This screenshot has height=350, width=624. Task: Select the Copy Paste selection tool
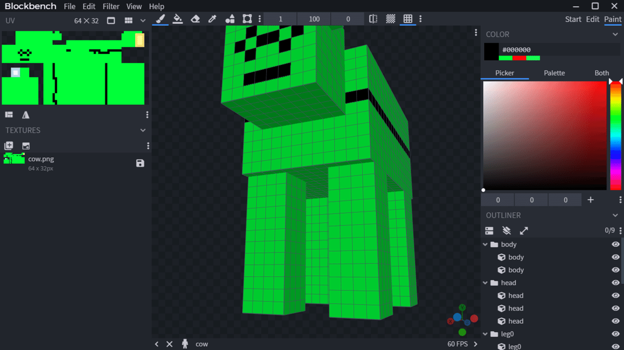pos(246,19)
